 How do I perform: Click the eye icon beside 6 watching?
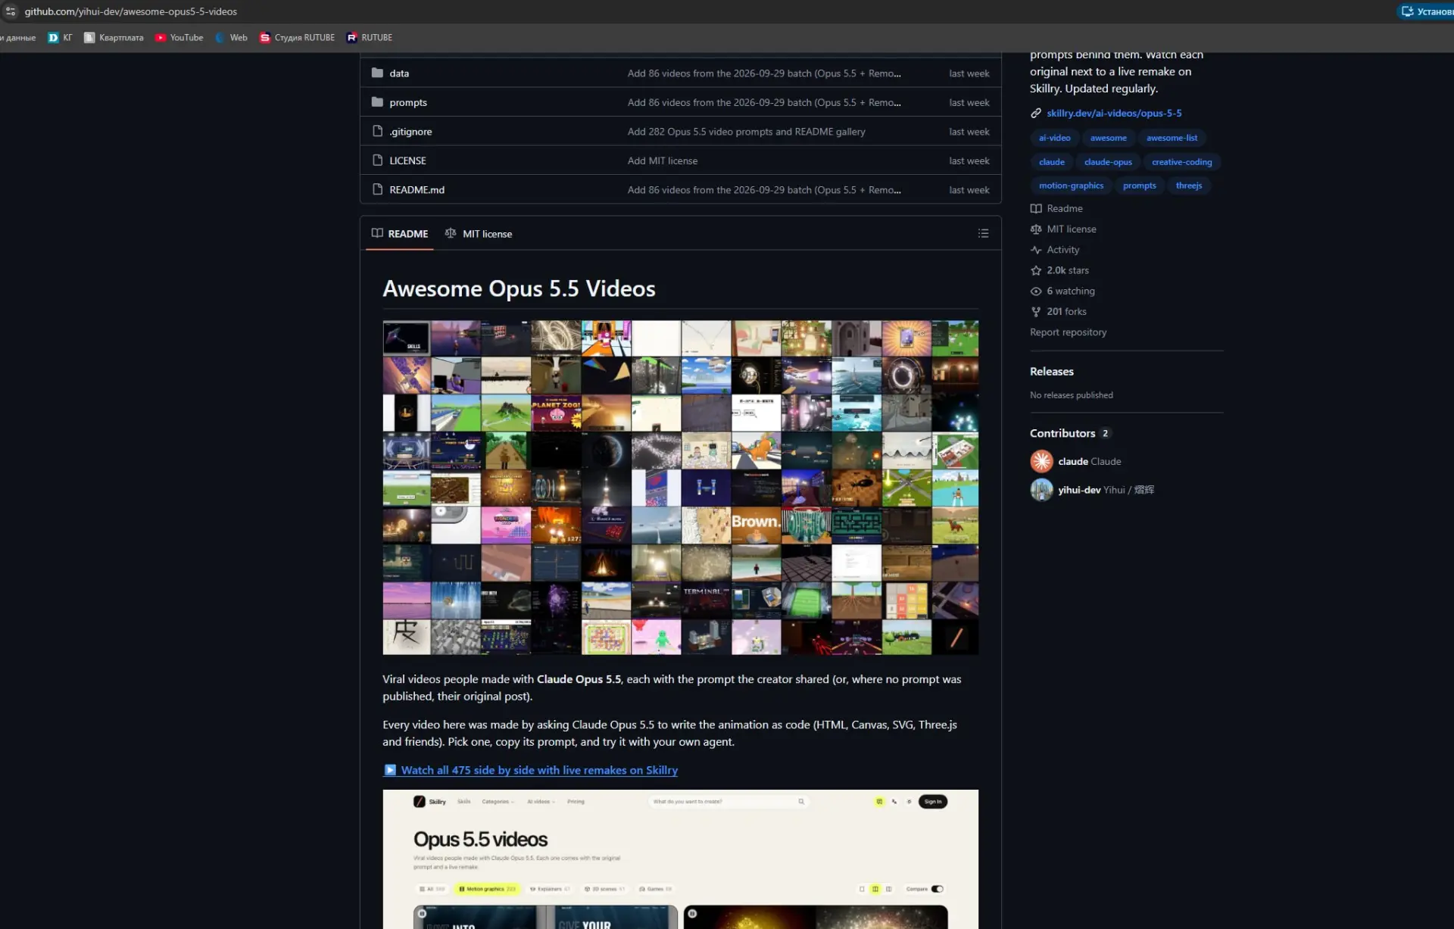[x=1036, y=291]
